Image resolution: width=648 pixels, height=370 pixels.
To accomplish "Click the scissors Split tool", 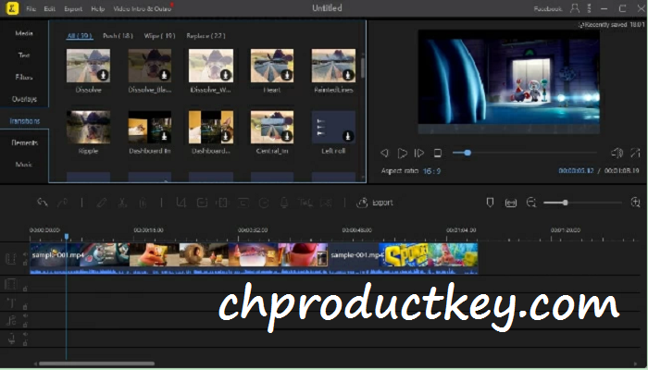I will [x=122, y=203].
